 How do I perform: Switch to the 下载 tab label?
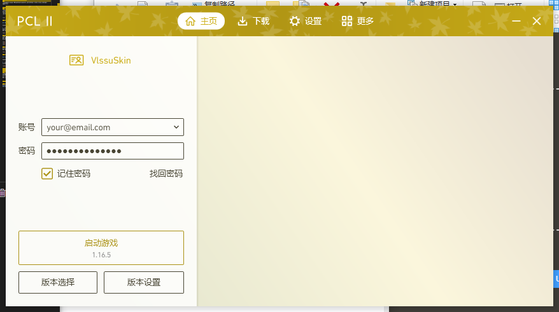point(261,21)
